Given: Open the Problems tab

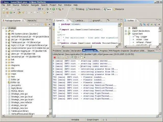Looking at the screenshot, I should point(57,51).
